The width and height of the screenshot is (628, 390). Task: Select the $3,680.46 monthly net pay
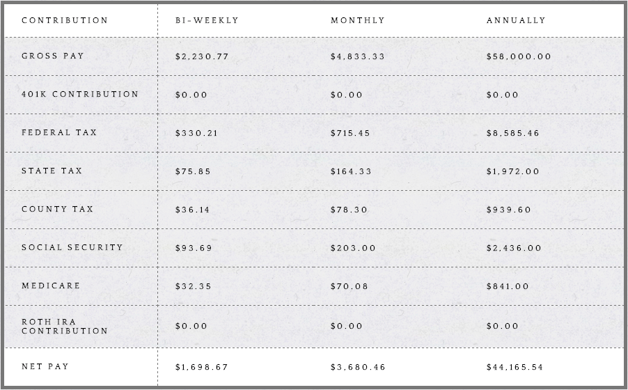pos(358,367)
